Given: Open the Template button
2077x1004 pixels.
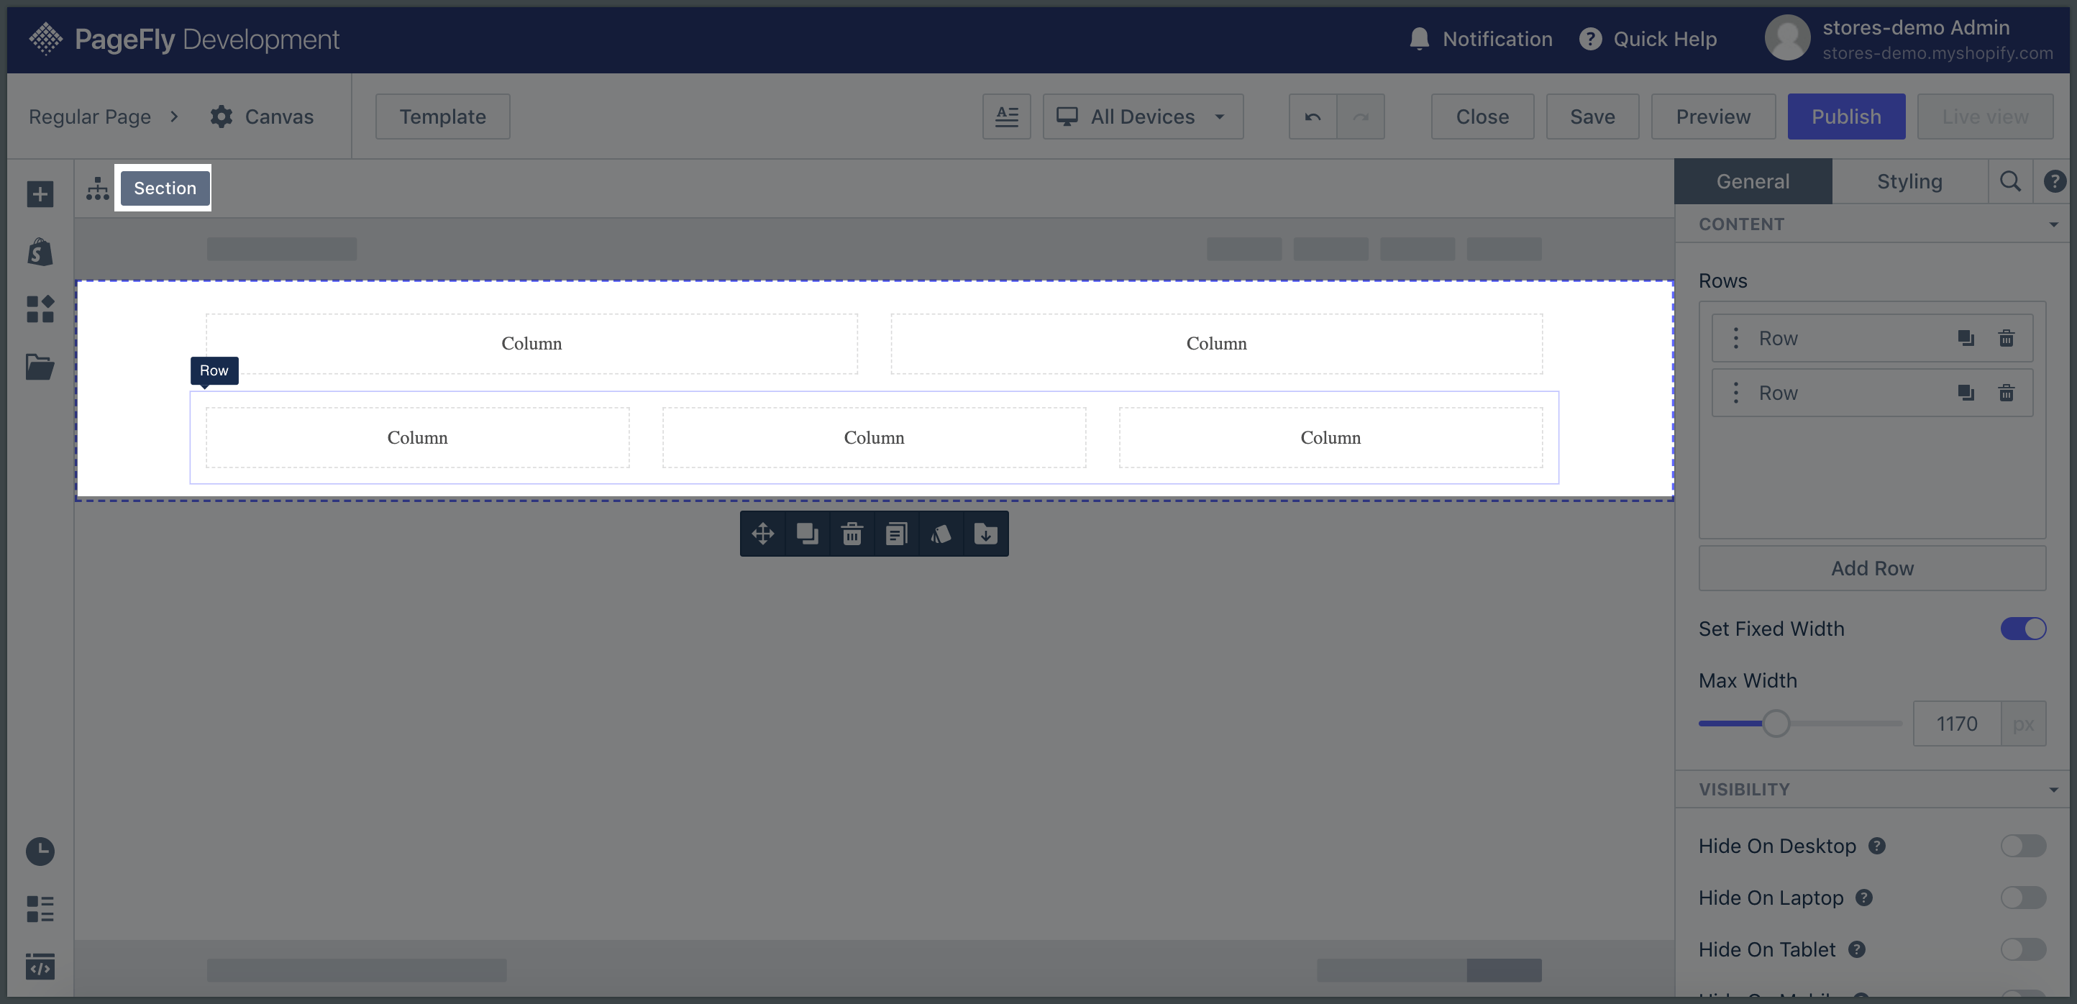Looking at the screenshot, I should click(442, 116).
